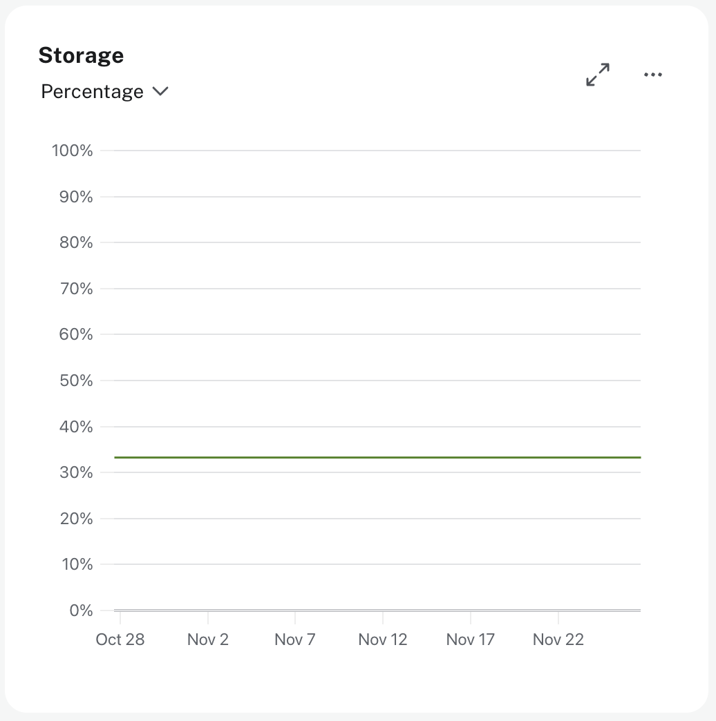Click the 0% gridline baseline
Image resolution: width=716 pixels, height=721 pixels.
point(377,611)
